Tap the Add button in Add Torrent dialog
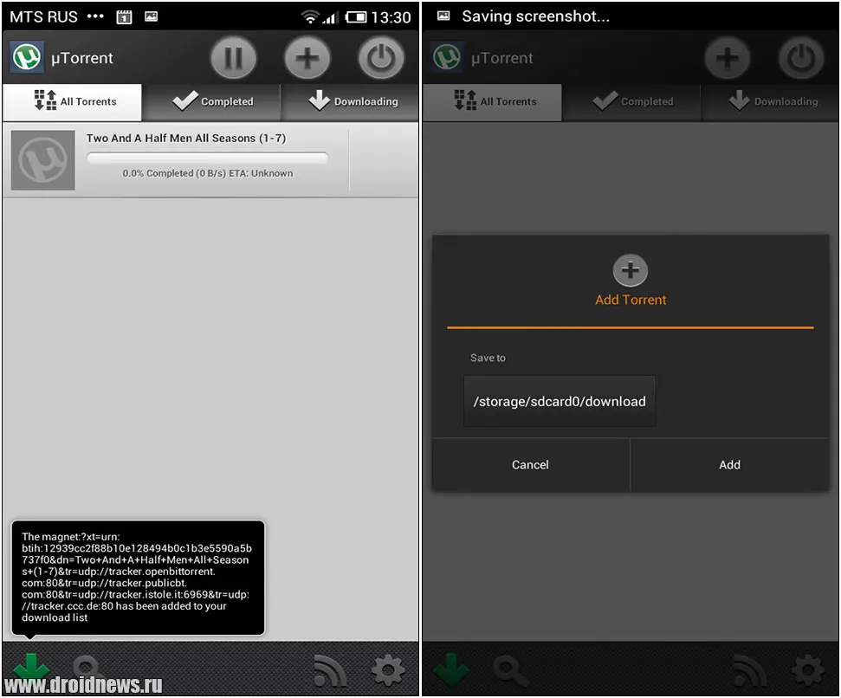Image resolution: width=841 pixels, height=698 pixels. pyautogui.click(x=729, y=465)
